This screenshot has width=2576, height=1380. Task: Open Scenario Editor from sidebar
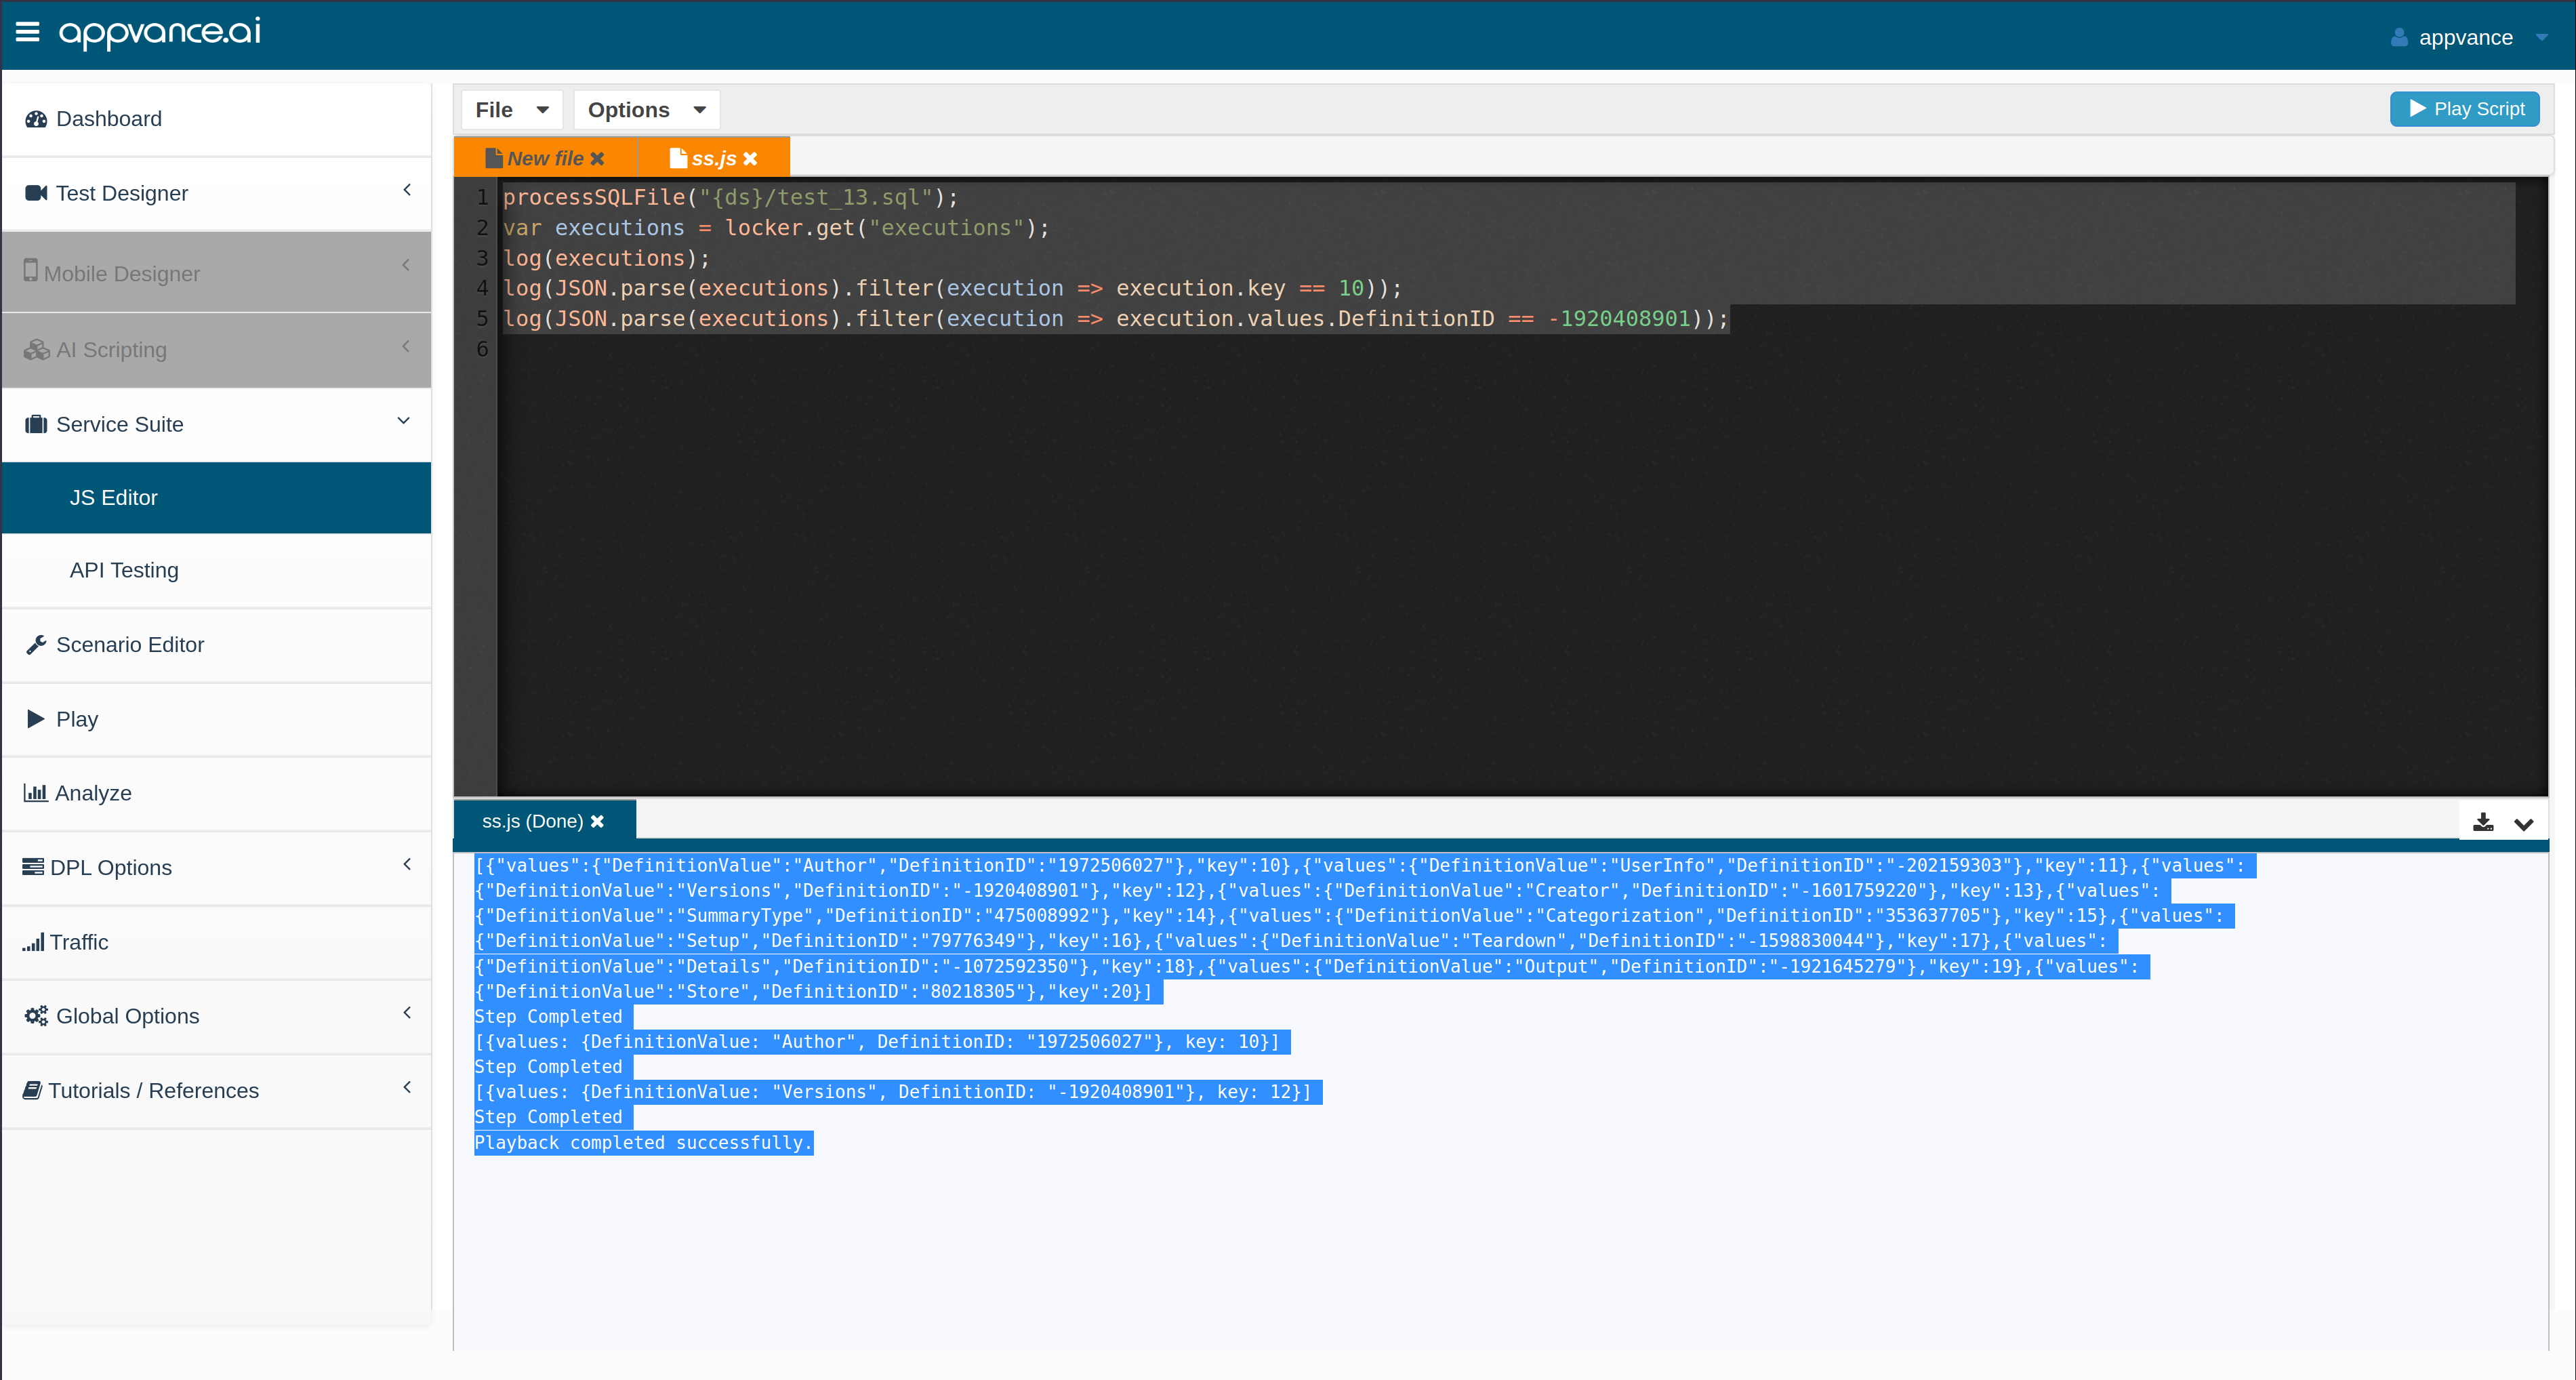coord(216,645)
